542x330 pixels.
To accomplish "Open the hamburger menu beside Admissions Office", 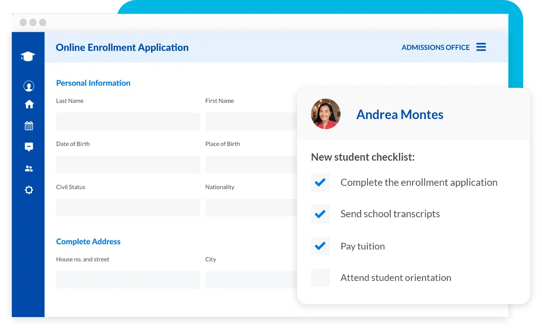I will (x=481, y=47).
